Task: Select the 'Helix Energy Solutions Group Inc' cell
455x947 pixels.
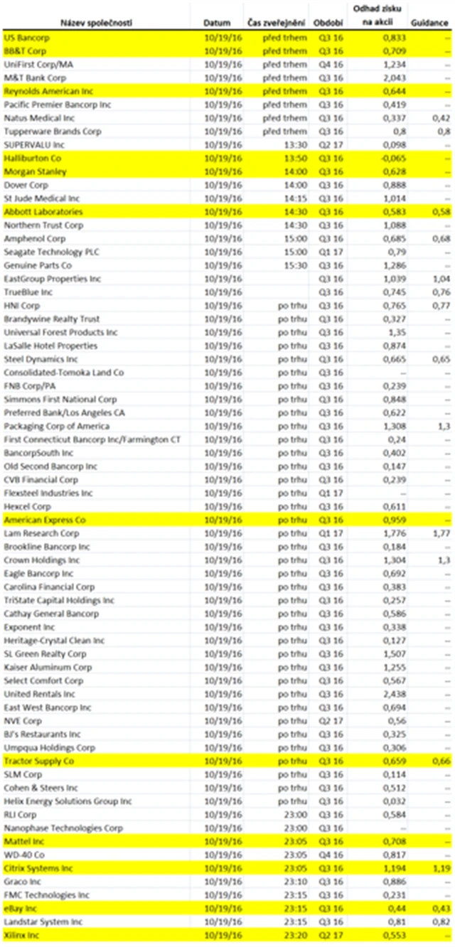Action: [95, 801]
